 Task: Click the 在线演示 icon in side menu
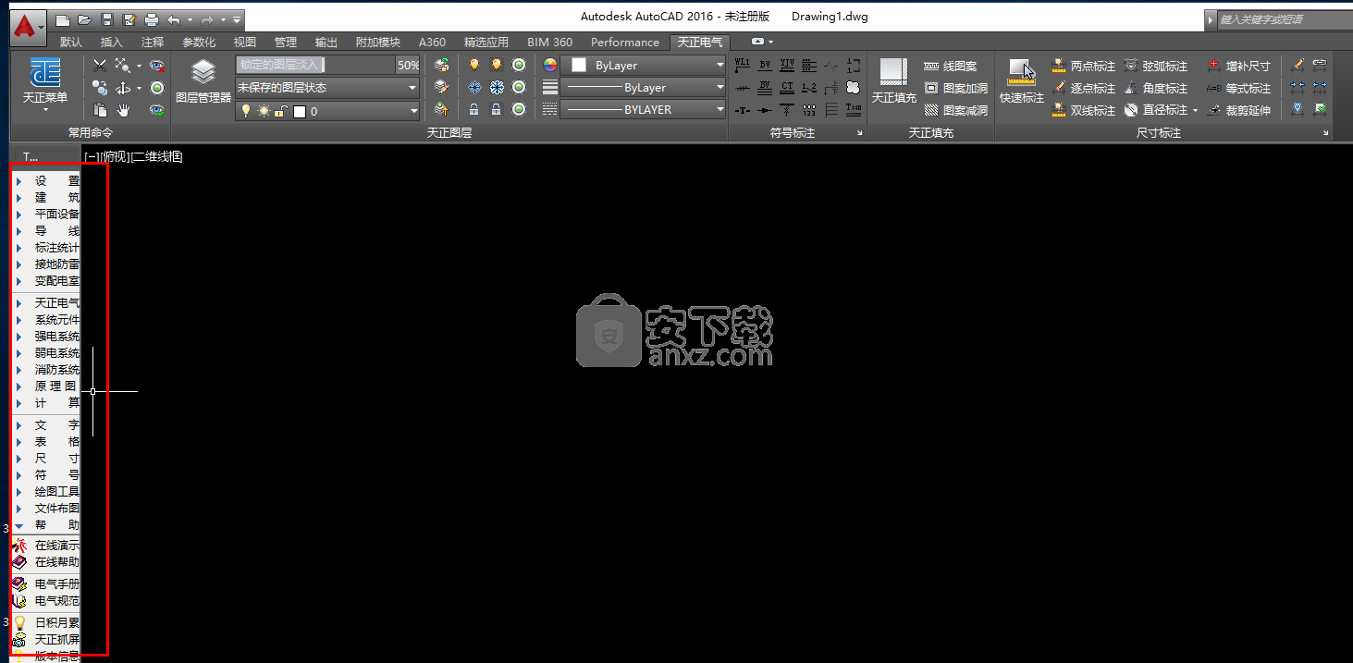tap(18, 546)
